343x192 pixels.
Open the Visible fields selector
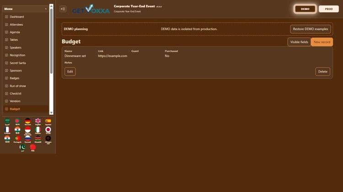click(299, 42)
